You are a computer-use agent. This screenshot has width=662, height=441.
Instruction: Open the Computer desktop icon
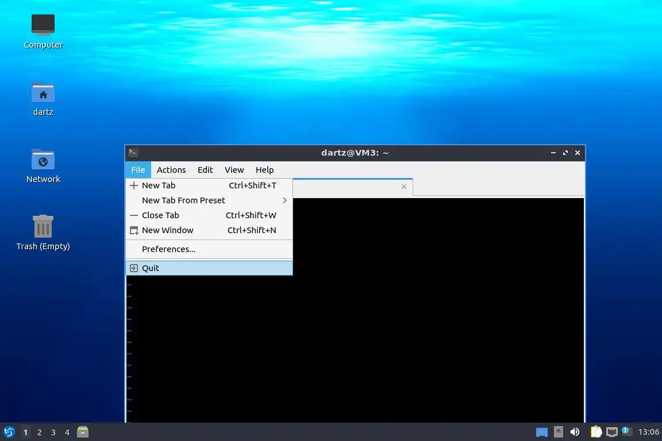(43, 32)
